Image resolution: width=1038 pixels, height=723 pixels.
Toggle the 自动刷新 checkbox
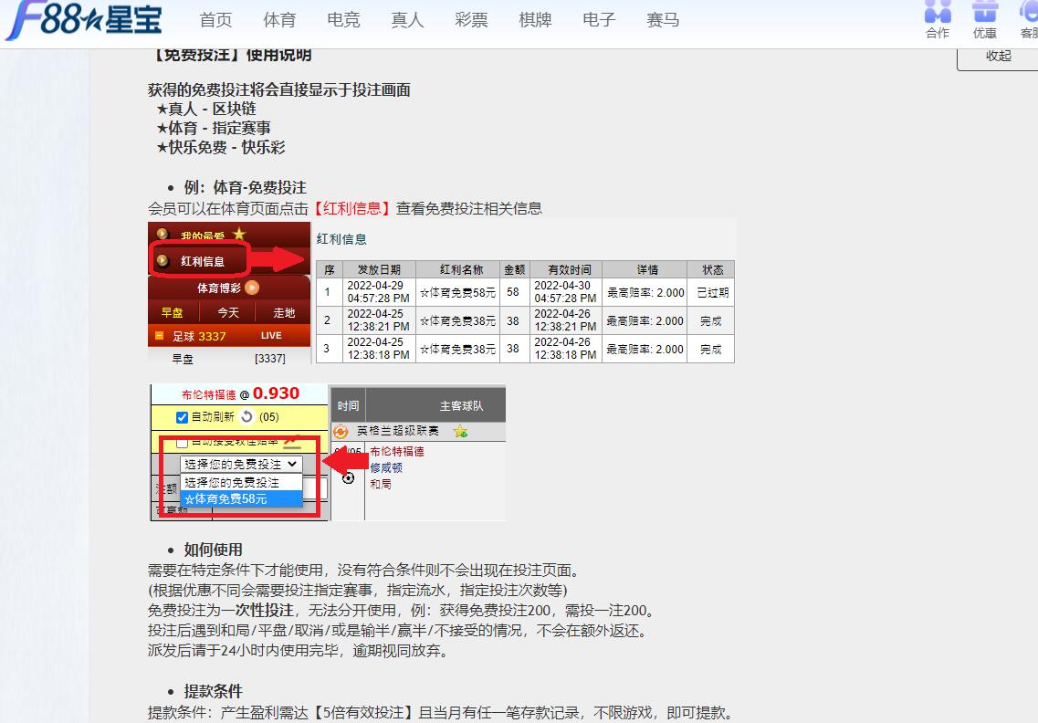tap(182, 417)
